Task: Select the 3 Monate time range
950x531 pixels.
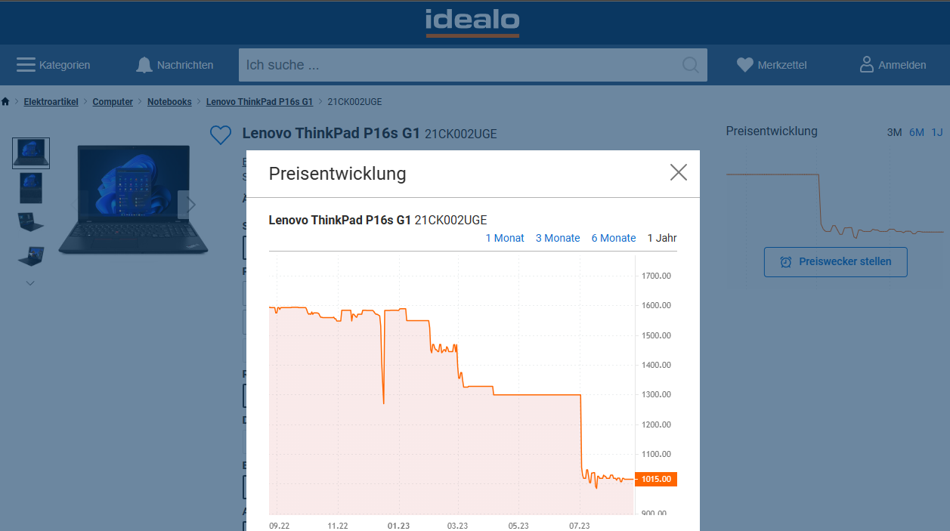Action: click(x=558, y=238)
